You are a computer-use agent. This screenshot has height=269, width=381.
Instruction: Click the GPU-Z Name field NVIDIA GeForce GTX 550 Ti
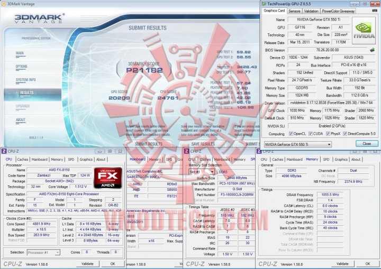[319, 20]
